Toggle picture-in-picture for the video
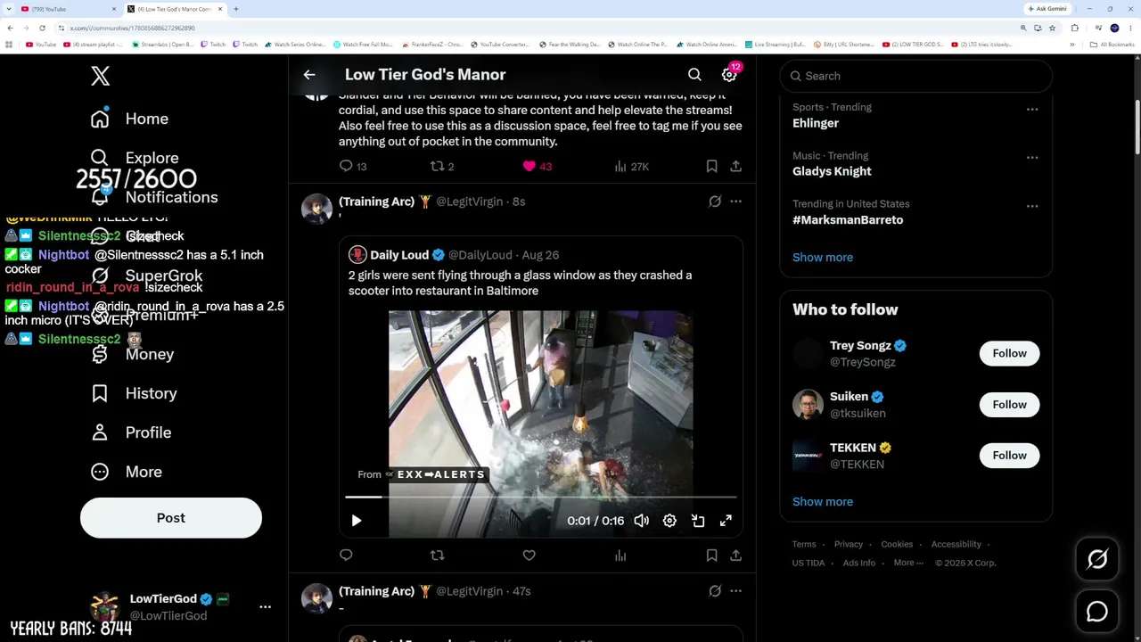Viewport: 1141px width, 642px height. pos(698,521)
